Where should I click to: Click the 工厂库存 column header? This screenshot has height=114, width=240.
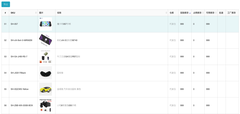232,13
